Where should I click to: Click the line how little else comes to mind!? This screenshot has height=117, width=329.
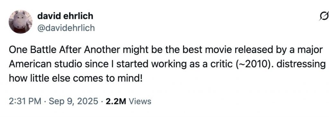click(x=76, y=78)
